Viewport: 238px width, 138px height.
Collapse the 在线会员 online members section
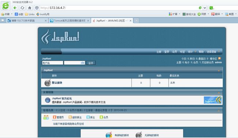point(219,111)
